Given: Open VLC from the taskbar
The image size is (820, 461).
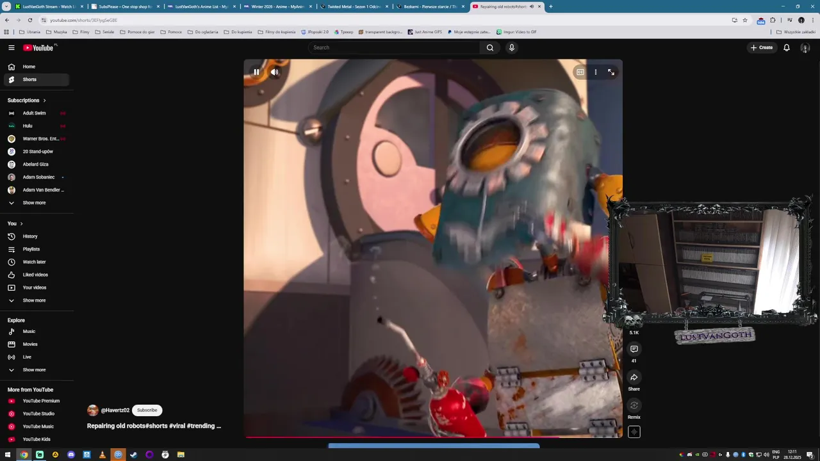Looking at the screenshot, I should click(102, 455).
